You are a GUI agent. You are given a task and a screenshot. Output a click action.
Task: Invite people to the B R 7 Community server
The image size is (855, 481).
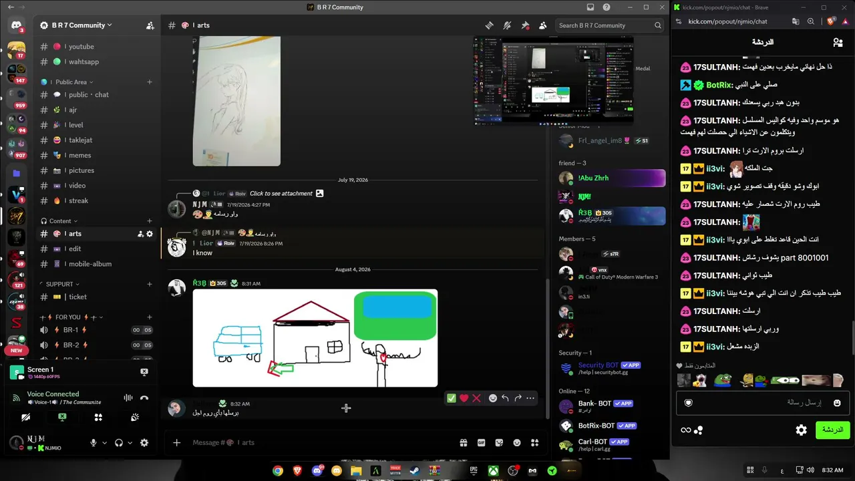[150, 25]
